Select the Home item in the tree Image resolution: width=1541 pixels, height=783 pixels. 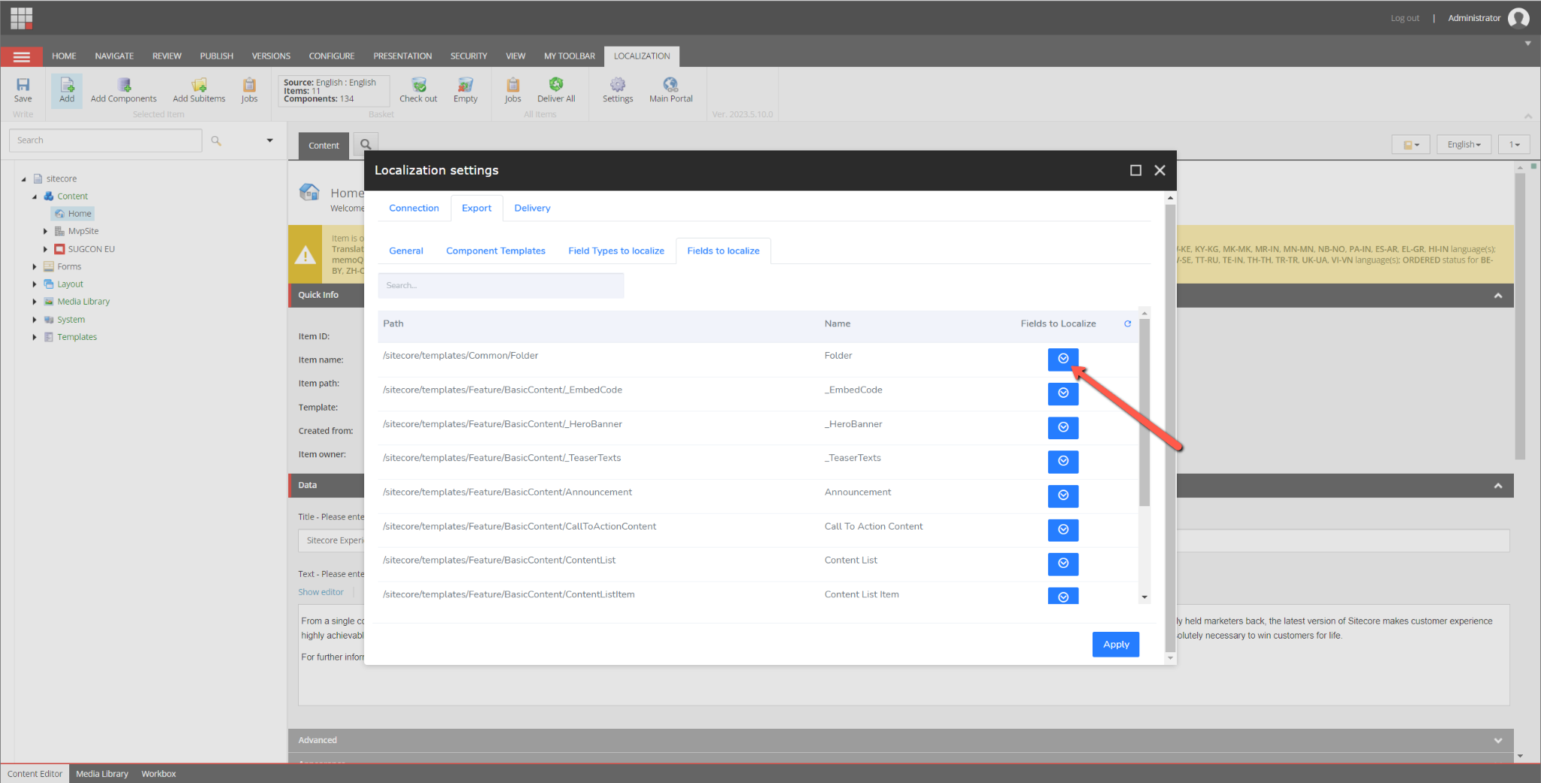(74, 214)
